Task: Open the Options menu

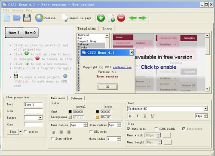Action: point(17,10)
